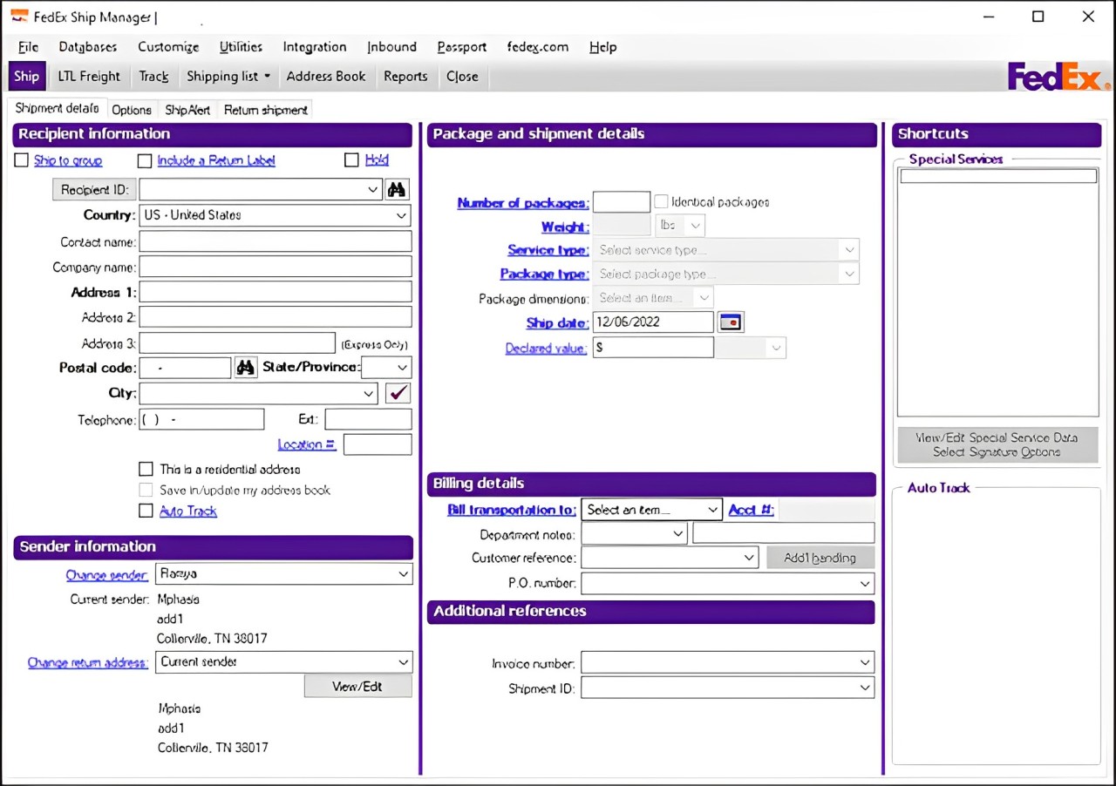Open the Integration menu

pyautogui.click(x=315, y=47)
